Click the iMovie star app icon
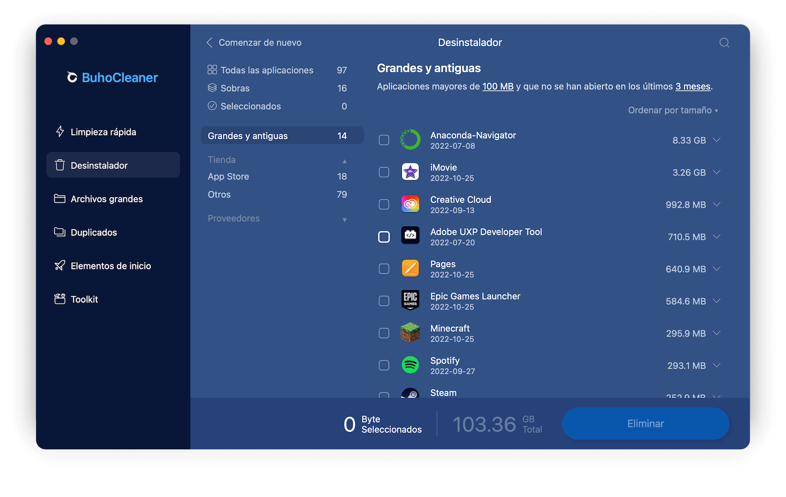Viewport: 786px width, 497px height. [410, 172]
